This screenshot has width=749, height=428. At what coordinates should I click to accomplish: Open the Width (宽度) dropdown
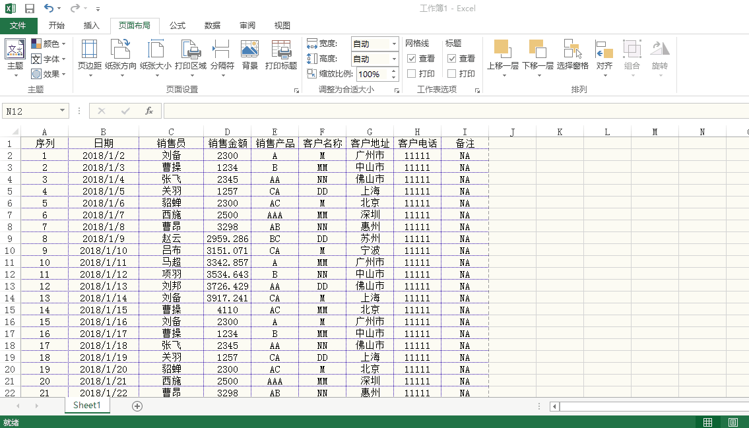394,44
